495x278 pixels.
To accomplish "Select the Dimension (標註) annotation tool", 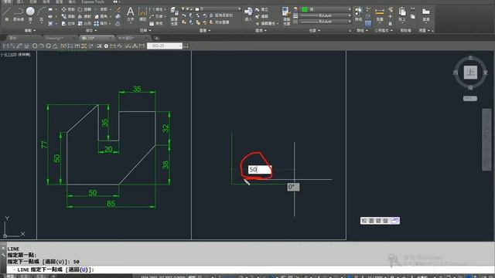I will tap(142, 14).
